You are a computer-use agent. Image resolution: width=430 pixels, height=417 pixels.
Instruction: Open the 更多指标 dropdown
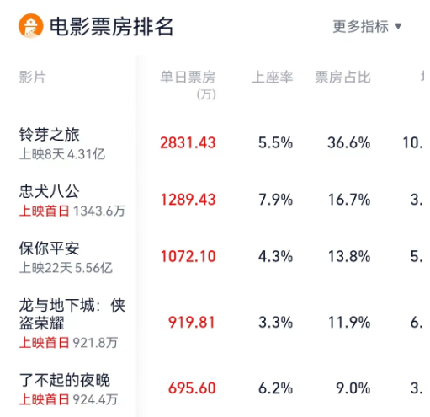tap(367, 26)
